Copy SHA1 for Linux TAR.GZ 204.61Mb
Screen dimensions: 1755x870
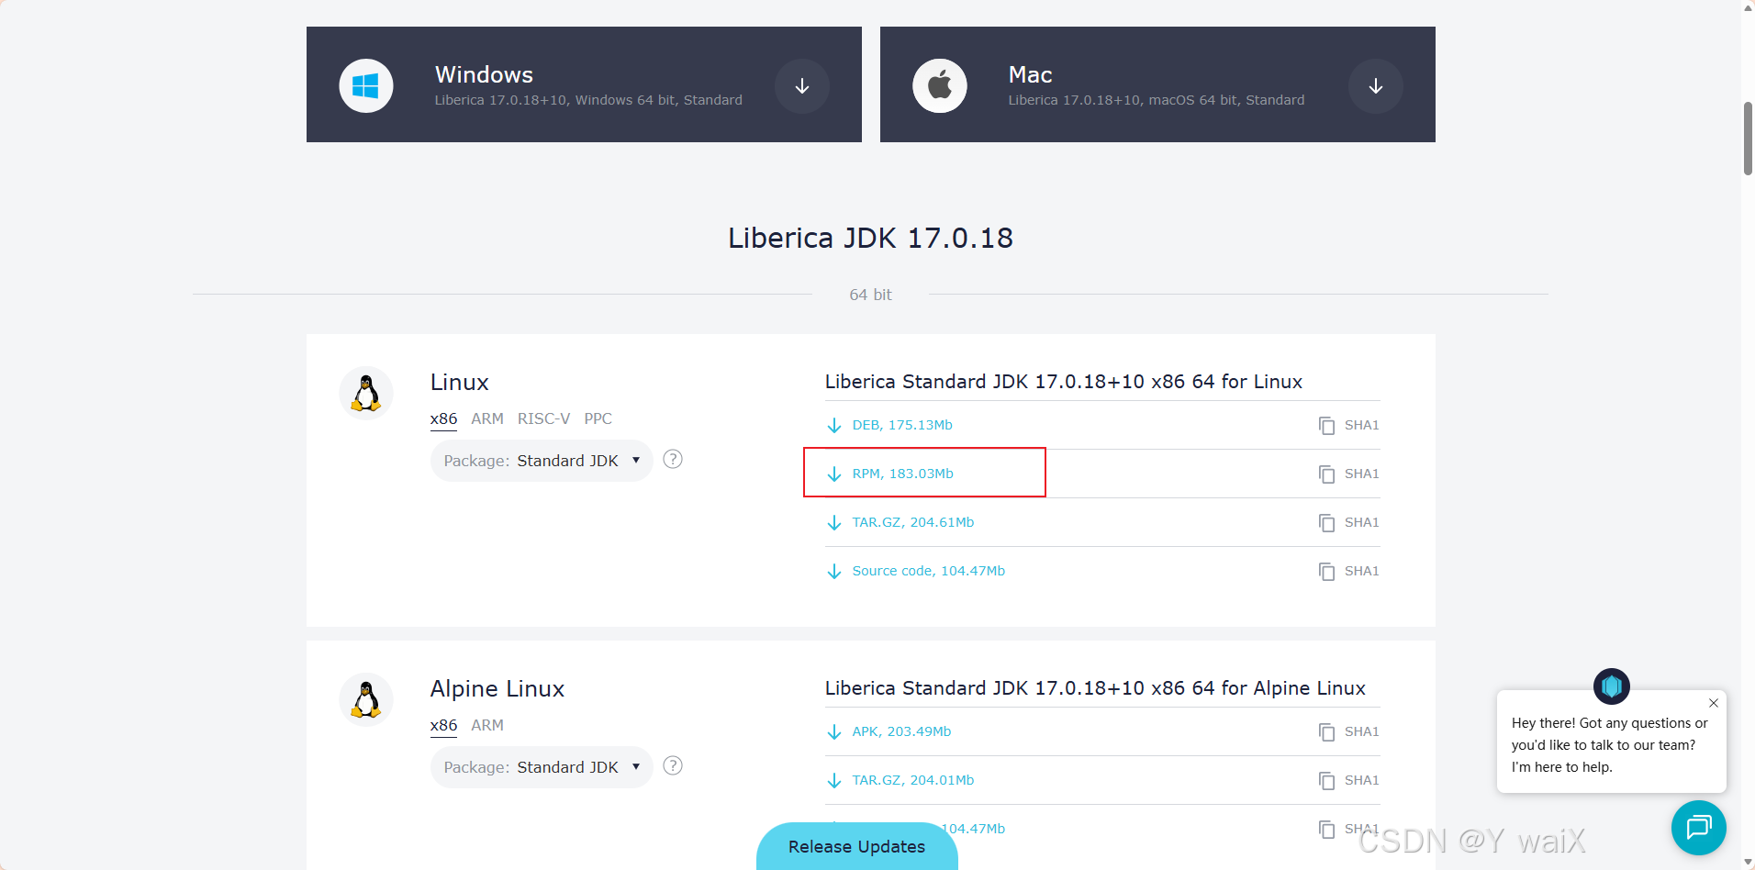coord(1348,522)
